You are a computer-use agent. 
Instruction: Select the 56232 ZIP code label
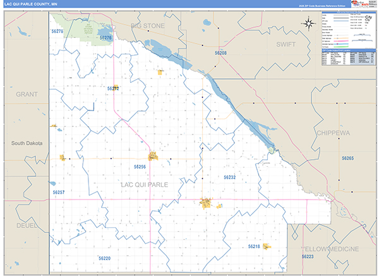(x=229, y=177)
